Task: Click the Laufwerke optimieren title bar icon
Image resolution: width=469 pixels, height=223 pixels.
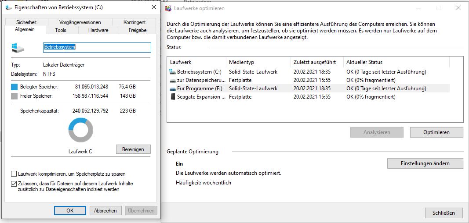Action: pyautogui.click(x=168, y=8)
